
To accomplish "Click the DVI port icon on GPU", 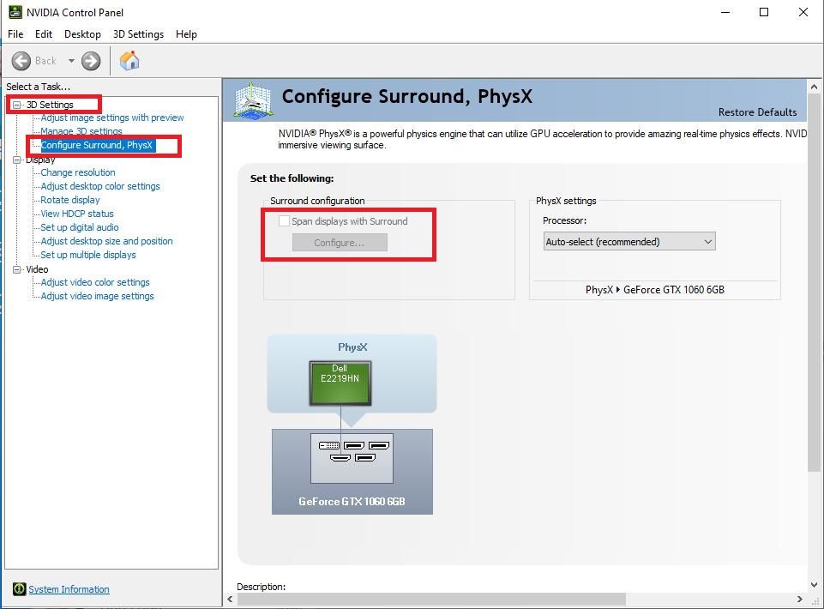I will (x=329, y=445).
